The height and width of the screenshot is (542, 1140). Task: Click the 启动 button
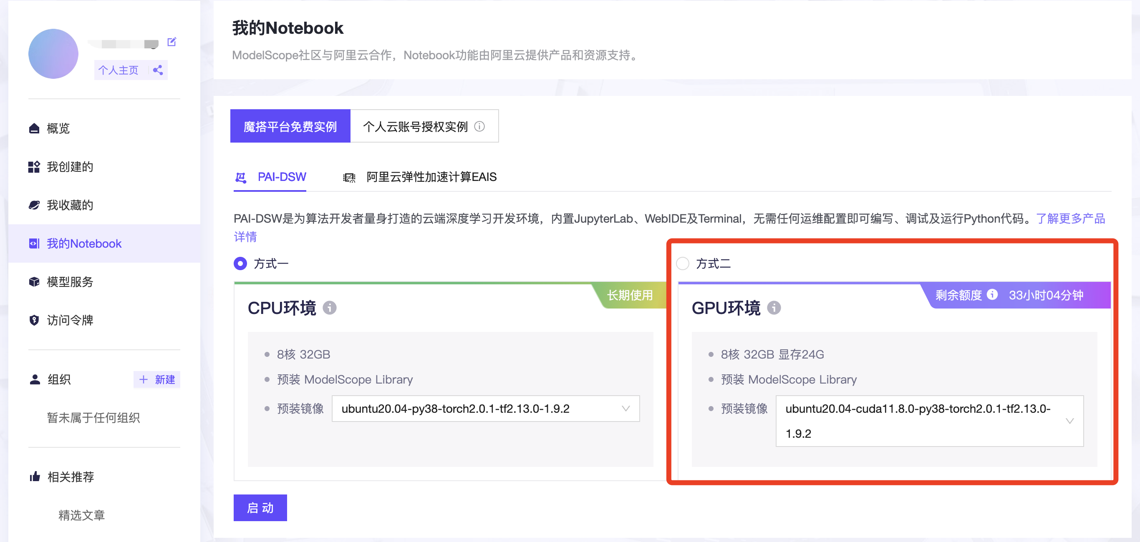coord(260,507)
